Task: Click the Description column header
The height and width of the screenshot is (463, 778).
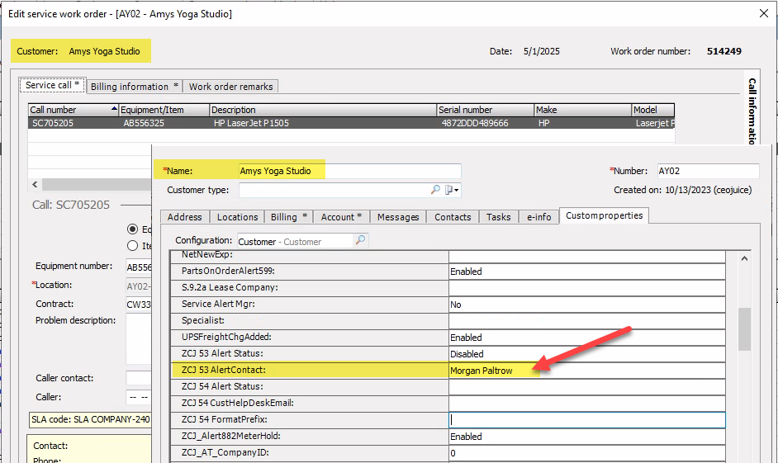Action: (x=323, y=110)
